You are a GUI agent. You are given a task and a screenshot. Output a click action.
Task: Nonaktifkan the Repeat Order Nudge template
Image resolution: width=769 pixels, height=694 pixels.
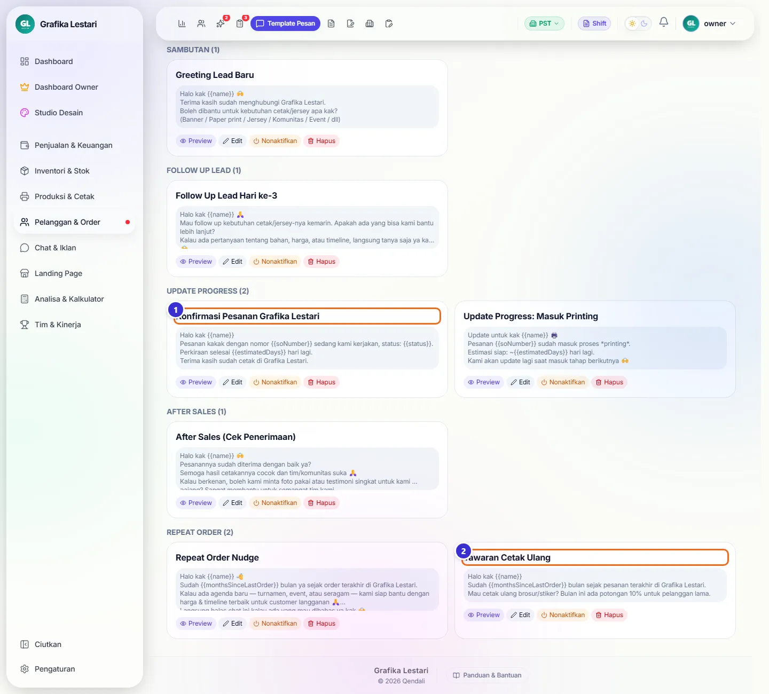[275, 624]
